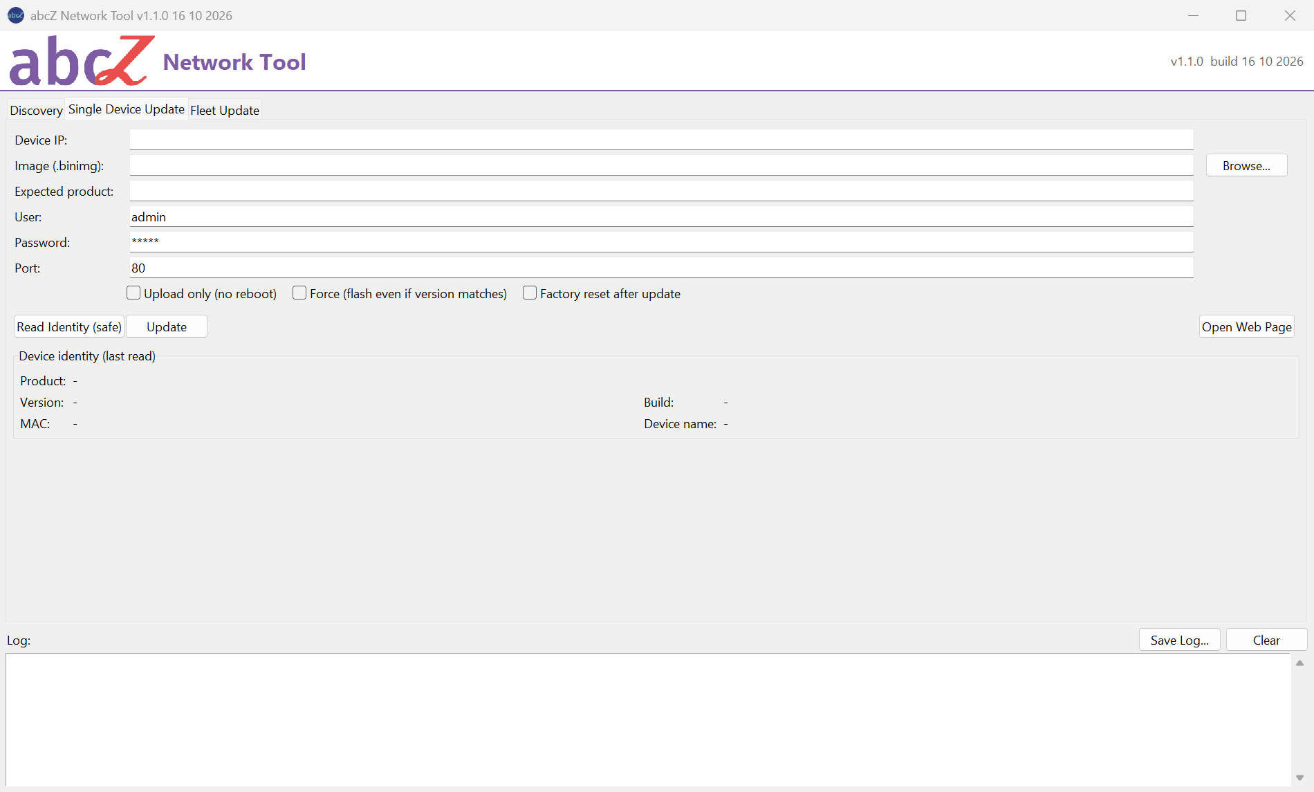Click the abcZ app icon in title bar
1314x792 pixels.
coord(16,15)
